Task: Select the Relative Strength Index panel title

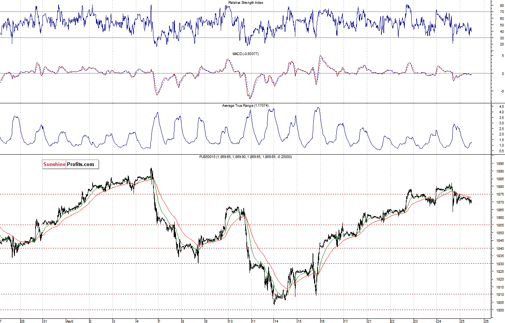Action: 246,3
